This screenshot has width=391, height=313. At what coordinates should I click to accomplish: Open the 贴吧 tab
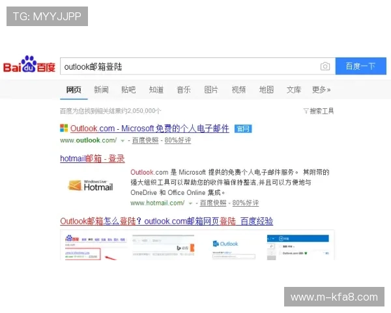tap(128, 89)
